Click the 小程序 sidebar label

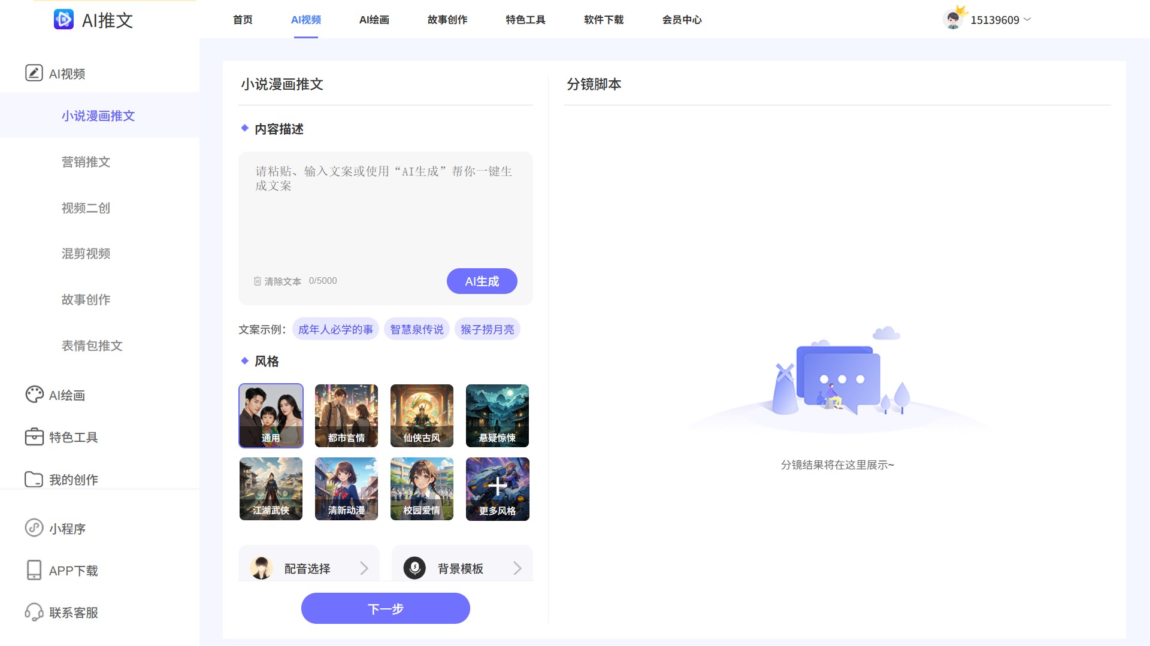[x=68, y=529]
